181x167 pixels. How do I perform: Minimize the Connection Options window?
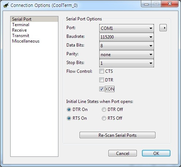click(146, 4)
